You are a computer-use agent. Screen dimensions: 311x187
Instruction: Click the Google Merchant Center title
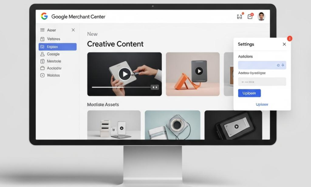point(78,17)
